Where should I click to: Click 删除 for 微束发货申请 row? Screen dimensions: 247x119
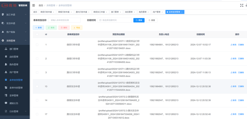(x=241, y=86)
